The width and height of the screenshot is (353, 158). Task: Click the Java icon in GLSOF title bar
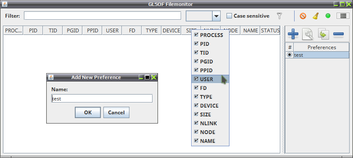[x=5, y=4]
